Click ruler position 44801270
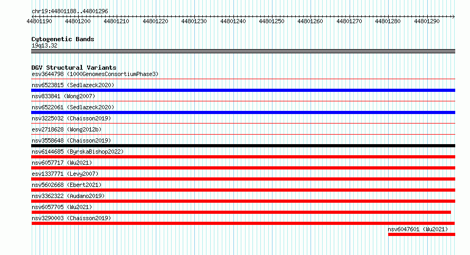This screenshot has height=255, width=470. 349,21
